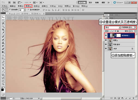Open the View Extras dropdown
138x100 pixels.
click(20, 2)
